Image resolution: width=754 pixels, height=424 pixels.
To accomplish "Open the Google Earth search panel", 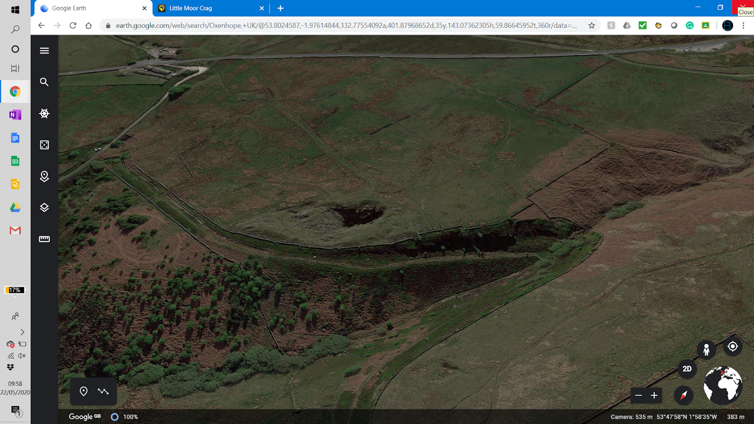I will [44, 82].
